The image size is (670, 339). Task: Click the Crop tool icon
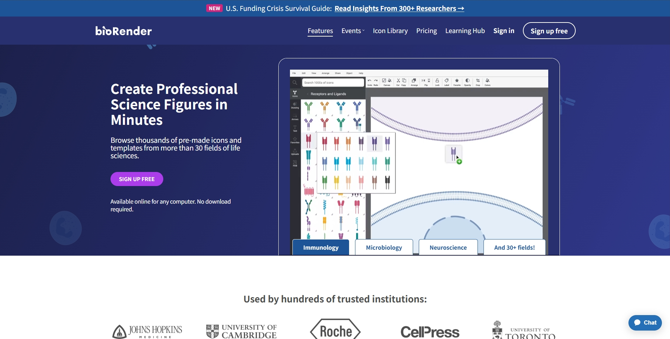tap(478, 81)
